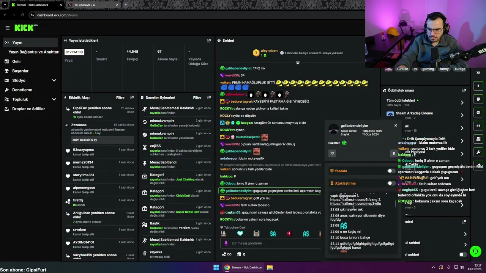
Task: Open Filtre in Denetim Eylemleri panel
Action: 197,97
